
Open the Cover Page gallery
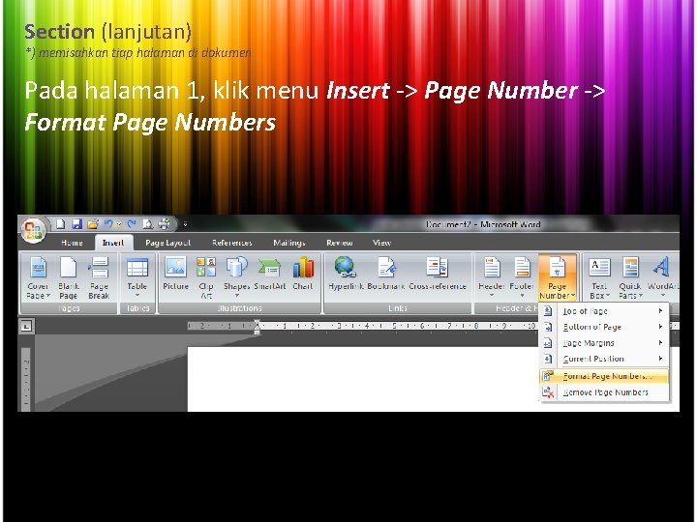click(x=38, y=278)
